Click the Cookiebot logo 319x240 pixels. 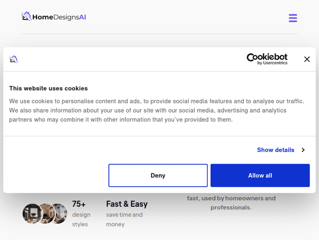[267, 57]
